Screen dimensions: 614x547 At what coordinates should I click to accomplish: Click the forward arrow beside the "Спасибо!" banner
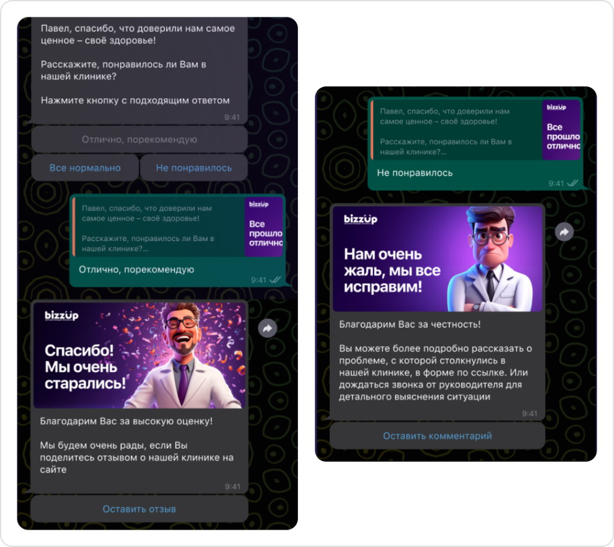(x=267, y=328)
